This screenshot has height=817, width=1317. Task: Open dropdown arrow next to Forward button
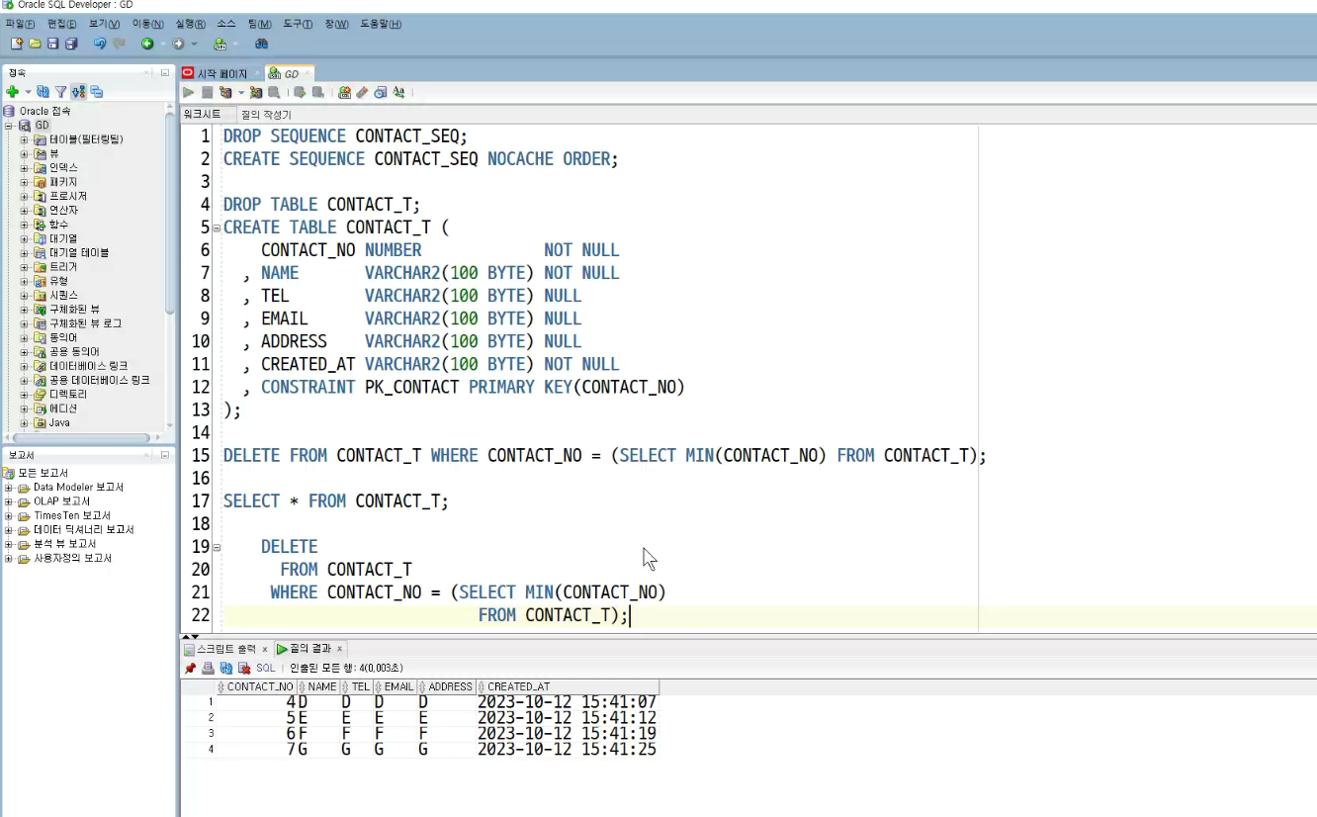(195, 44)
